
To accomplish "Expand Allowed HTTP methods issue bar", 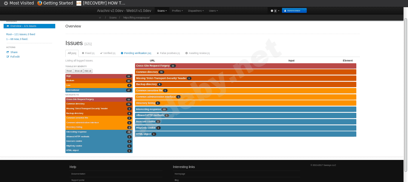I will [246, 115].
